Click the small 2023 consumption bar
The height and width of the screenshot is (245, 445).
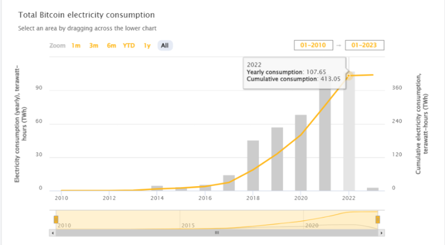373,189
